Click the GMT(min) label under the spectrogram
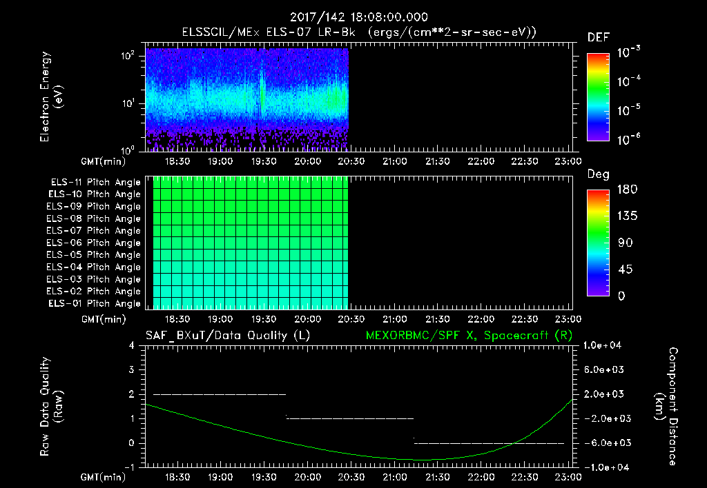This screenshot has height=488, width=707. pyautogui.click(x=103, y=161)
